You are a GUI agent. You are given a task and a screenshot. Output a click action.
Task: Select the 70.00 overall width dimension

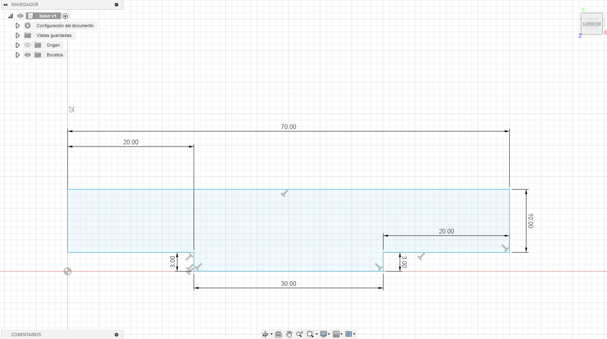(x=289, y=127)
